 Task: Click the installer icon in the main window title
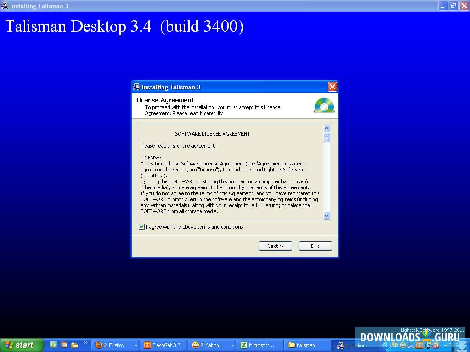pyautogui.click(x=5, y=5)
